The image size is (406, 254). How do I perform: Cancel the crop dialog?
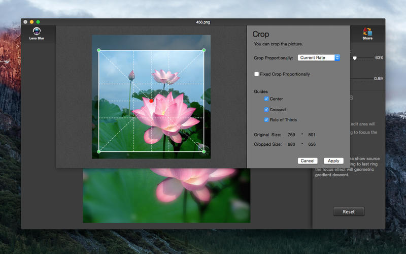308,161
